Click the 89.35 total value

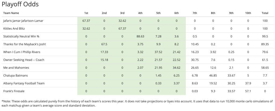coord(265,44)
